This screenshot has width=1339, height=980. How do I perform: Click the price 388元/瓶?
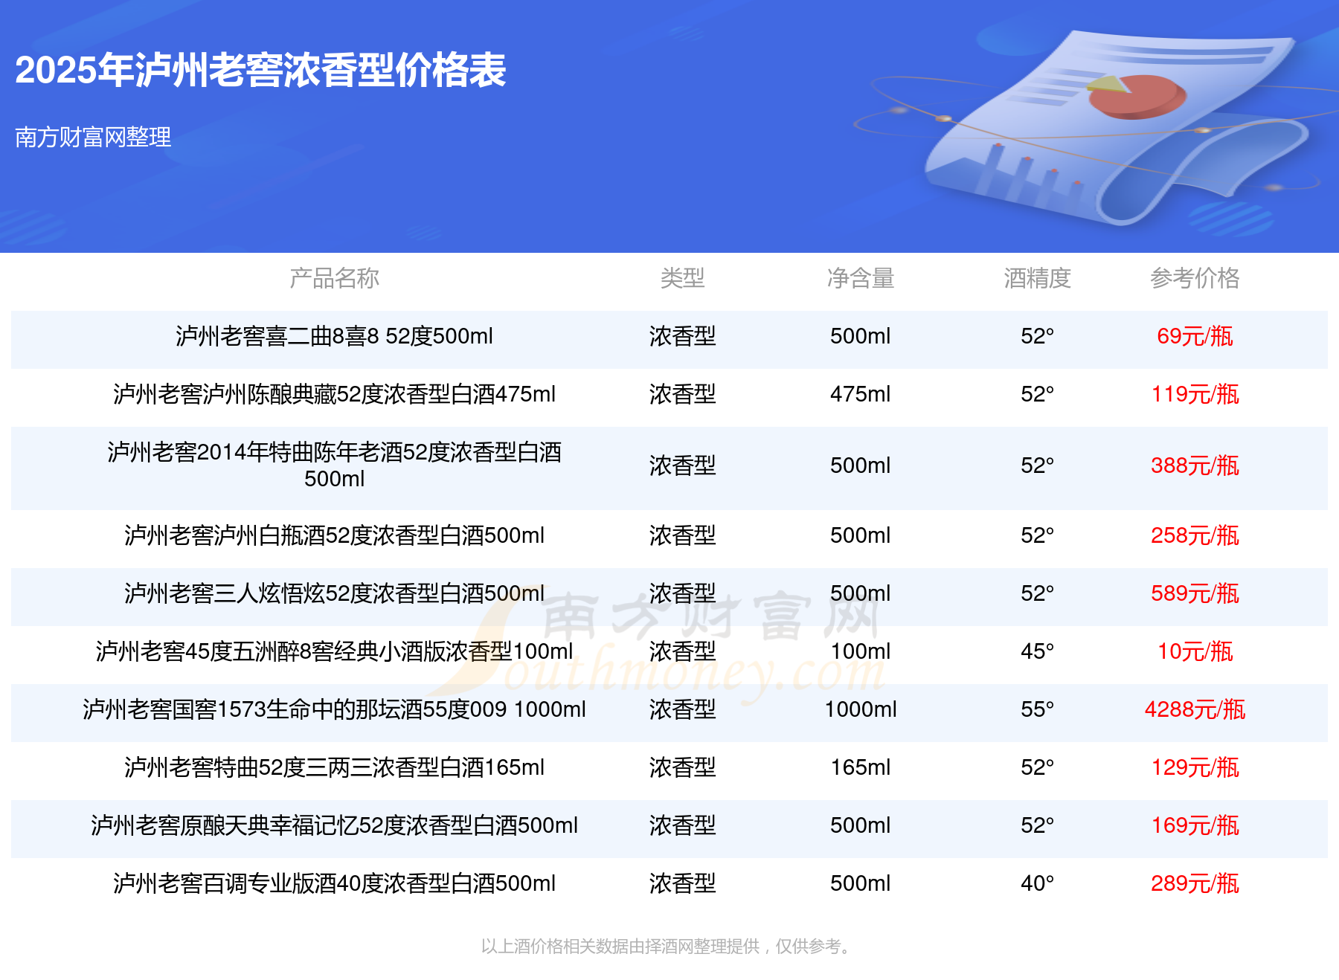pyautogui.click(x=1195, y=465)
